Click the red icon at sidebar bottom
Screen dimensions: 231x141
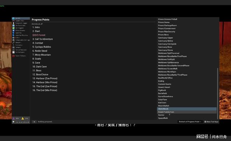tap(13, 56)
